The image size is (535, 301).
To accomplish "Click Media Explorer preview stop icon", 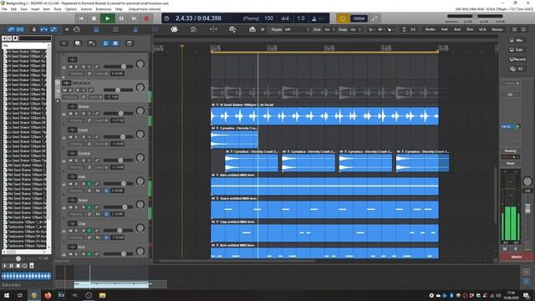I will click(18, 266).
